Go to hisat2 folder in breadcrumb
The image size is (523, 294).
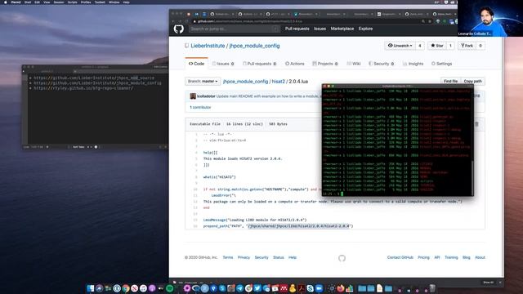(x=278, y=82)
